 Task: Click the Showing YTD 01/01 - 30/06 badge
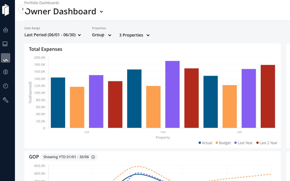click(x=69, y=157)
